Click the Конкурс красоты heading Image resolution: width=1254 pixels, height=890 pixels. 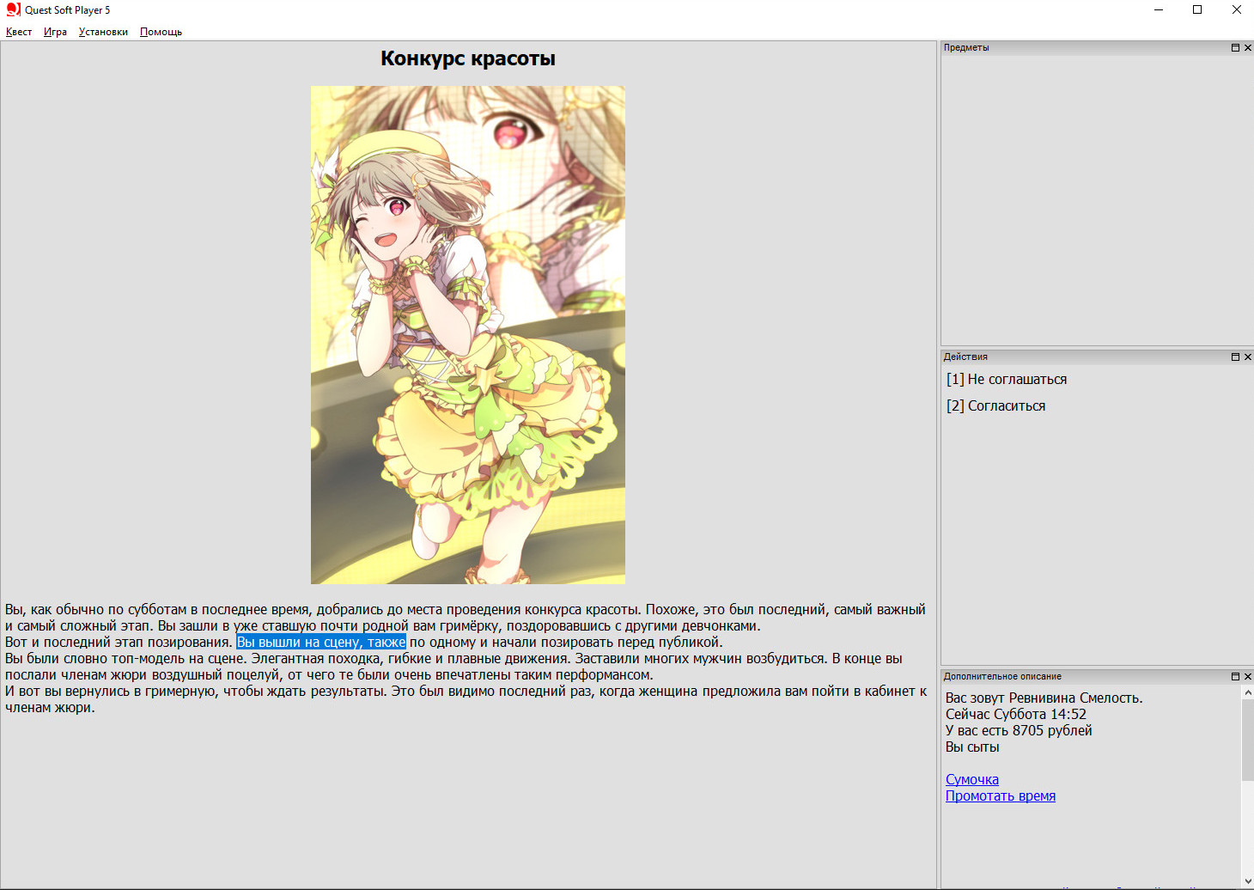(x=468, y=58)
